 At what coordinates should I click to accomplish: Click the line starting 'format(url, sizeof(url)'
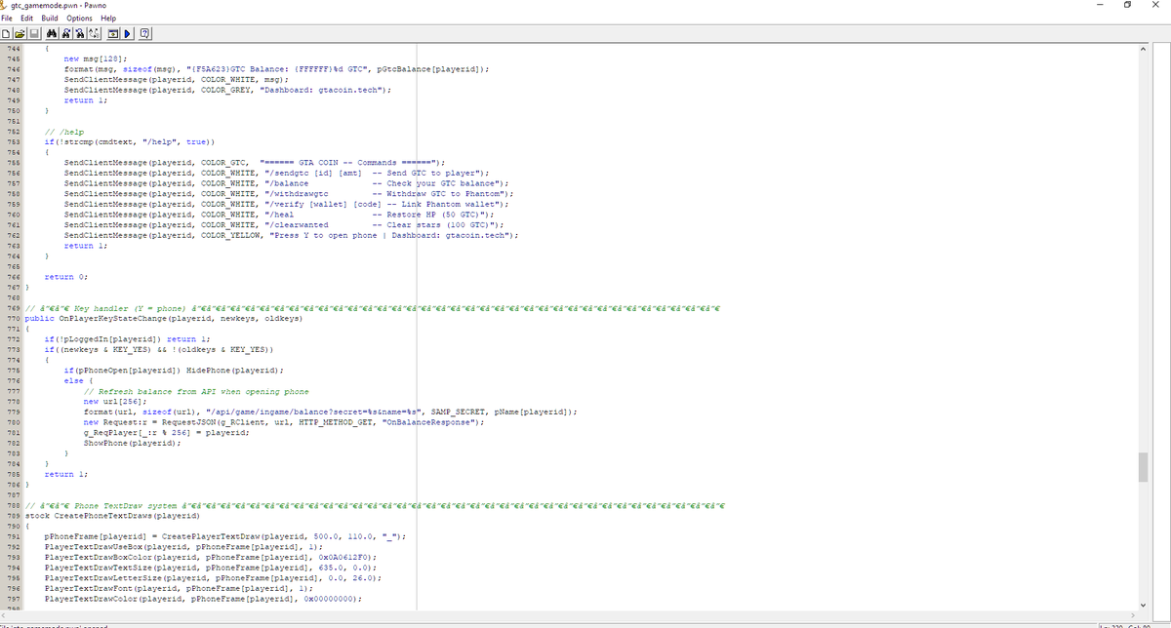(x=331, y=412)
